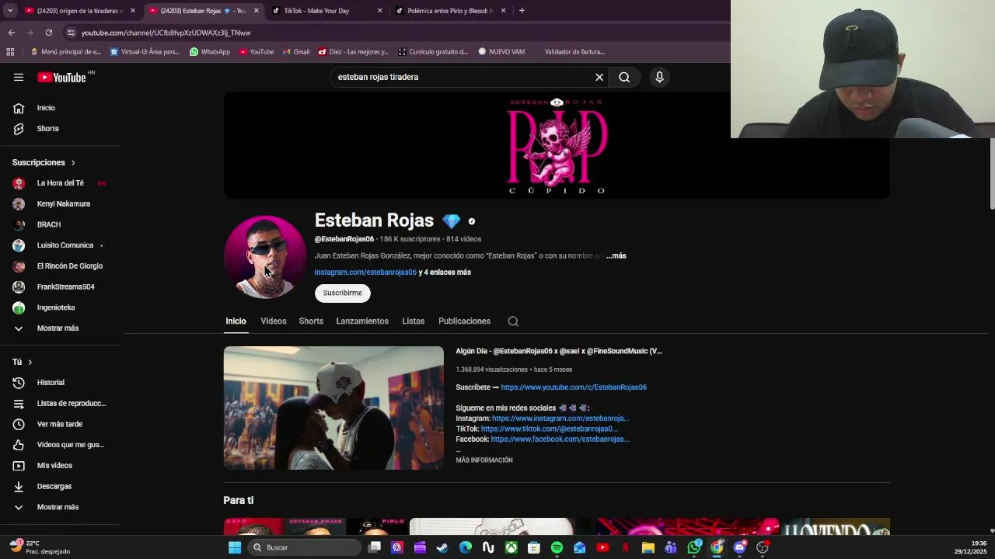Open File Explorer from the taskbar
Image resolution: width=995 pixels, height=559 pixels.
[x=648, y=547]
